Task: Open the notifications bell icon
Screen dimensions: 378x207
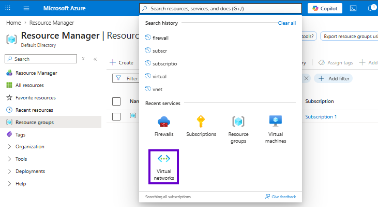Action: click(x=371, y=8)
